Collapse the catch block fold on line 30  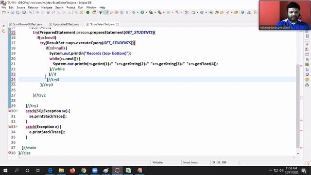[17, 111]
